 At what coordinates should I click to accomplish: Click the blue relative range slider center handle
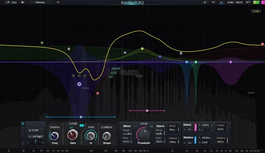click(x=81, y=117)
